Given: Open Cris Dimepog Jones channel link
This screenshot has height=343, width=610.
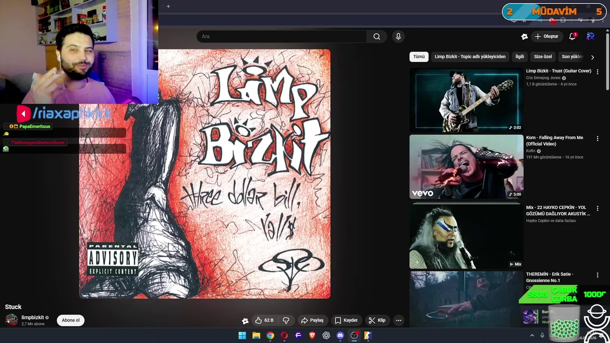Looking at the screenshot, I should [x=543, y=78].
